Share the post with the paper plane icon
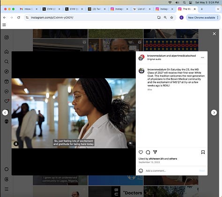 (x=155, y=152)
